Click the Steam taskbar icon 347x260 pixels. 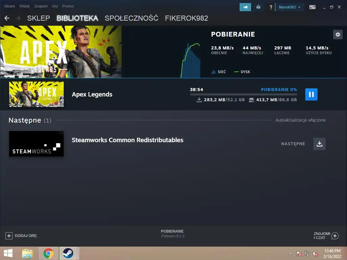point(68,253)
